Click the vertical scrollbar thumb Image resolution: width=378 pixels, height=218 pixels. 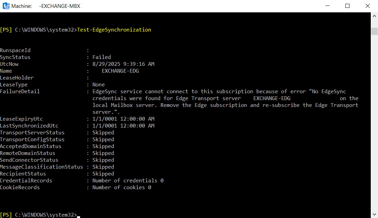374,32
